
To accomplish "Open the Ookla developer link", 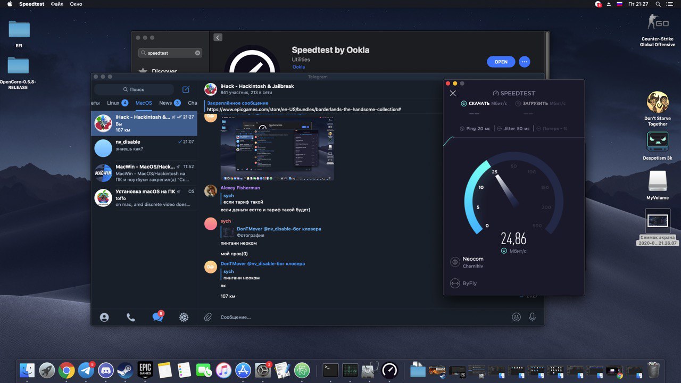I will 298,67.
